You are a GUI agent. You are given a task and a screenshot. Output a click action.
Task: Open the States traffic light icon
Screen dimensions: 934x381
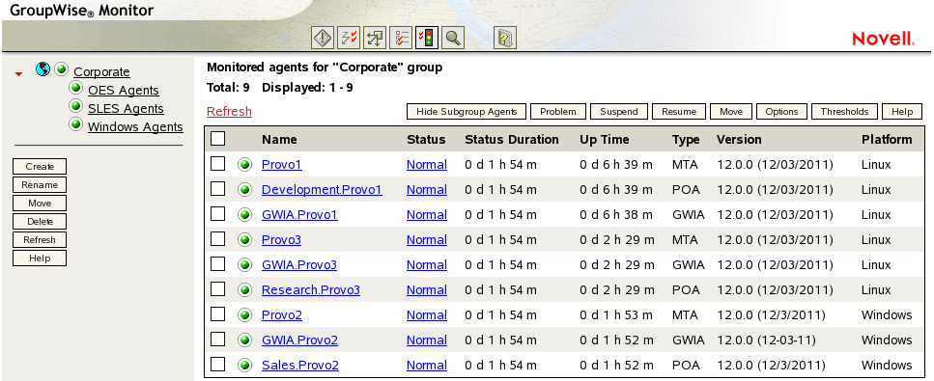coord(427,39)
